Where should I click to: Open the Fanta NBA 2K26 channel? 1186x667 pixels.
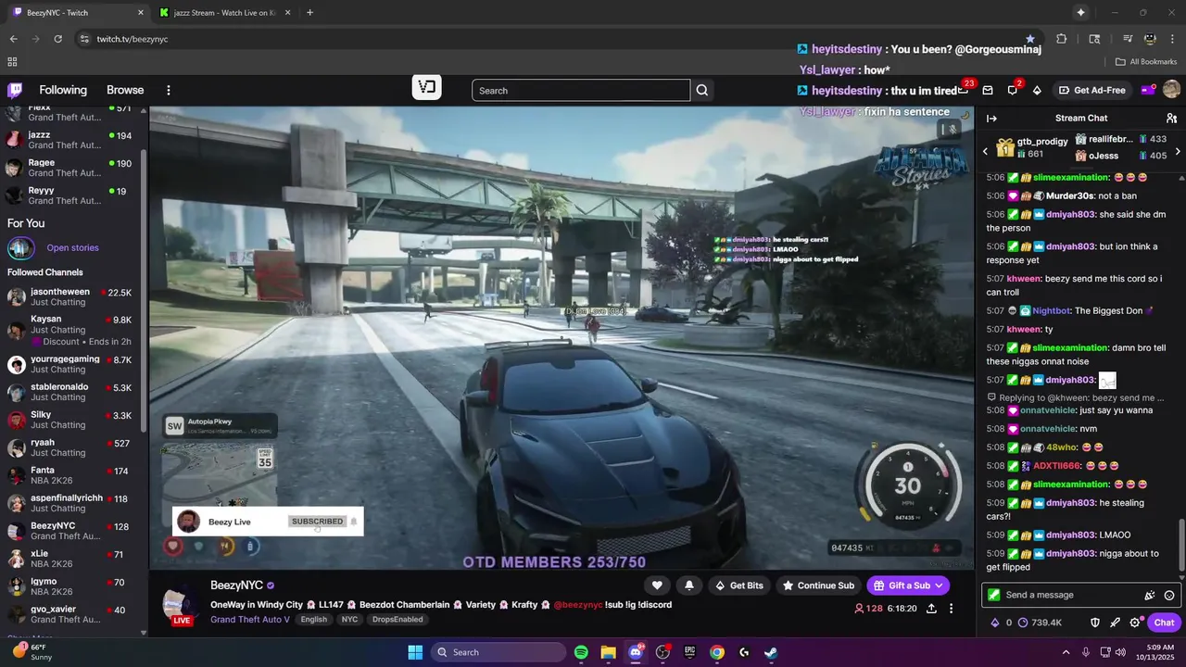click(70, 475)
